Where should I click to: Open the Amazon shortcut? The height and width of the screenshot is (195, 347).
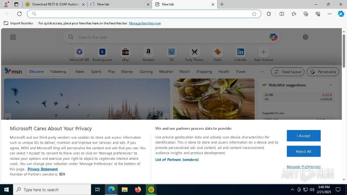pyautogui.click(x=148, y=54)
